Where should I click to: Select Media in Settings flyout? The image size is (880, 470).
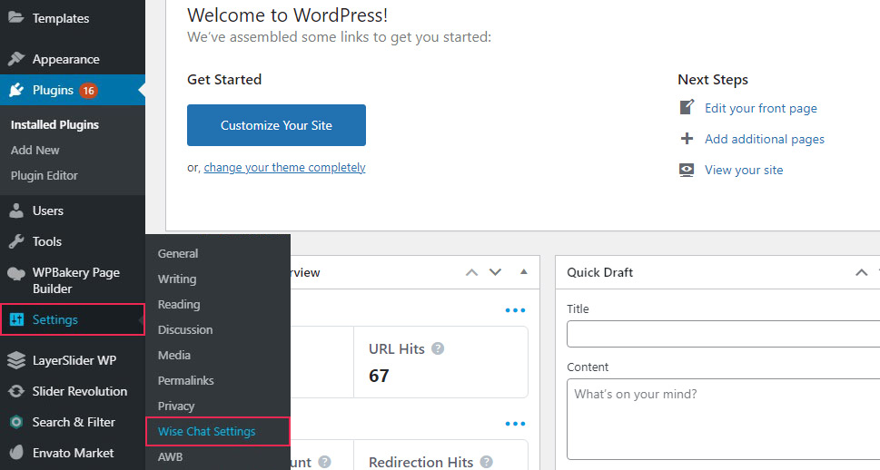(174, 355)
